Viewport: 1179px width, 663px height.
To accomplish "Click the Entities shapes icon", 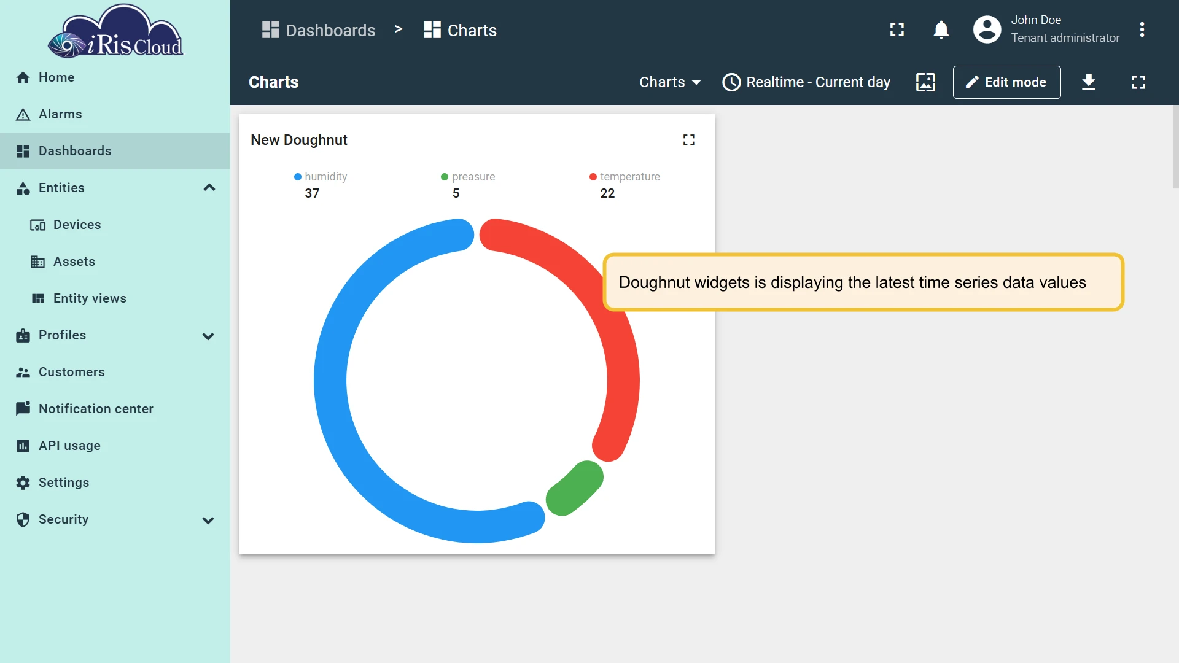I will 23,188.
